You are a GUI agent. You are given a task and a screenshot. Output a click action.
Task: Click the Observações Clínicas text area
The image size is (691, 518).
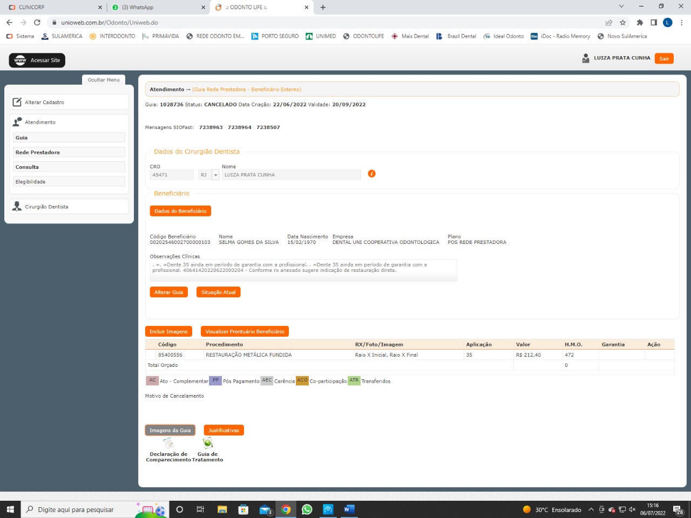303,270
